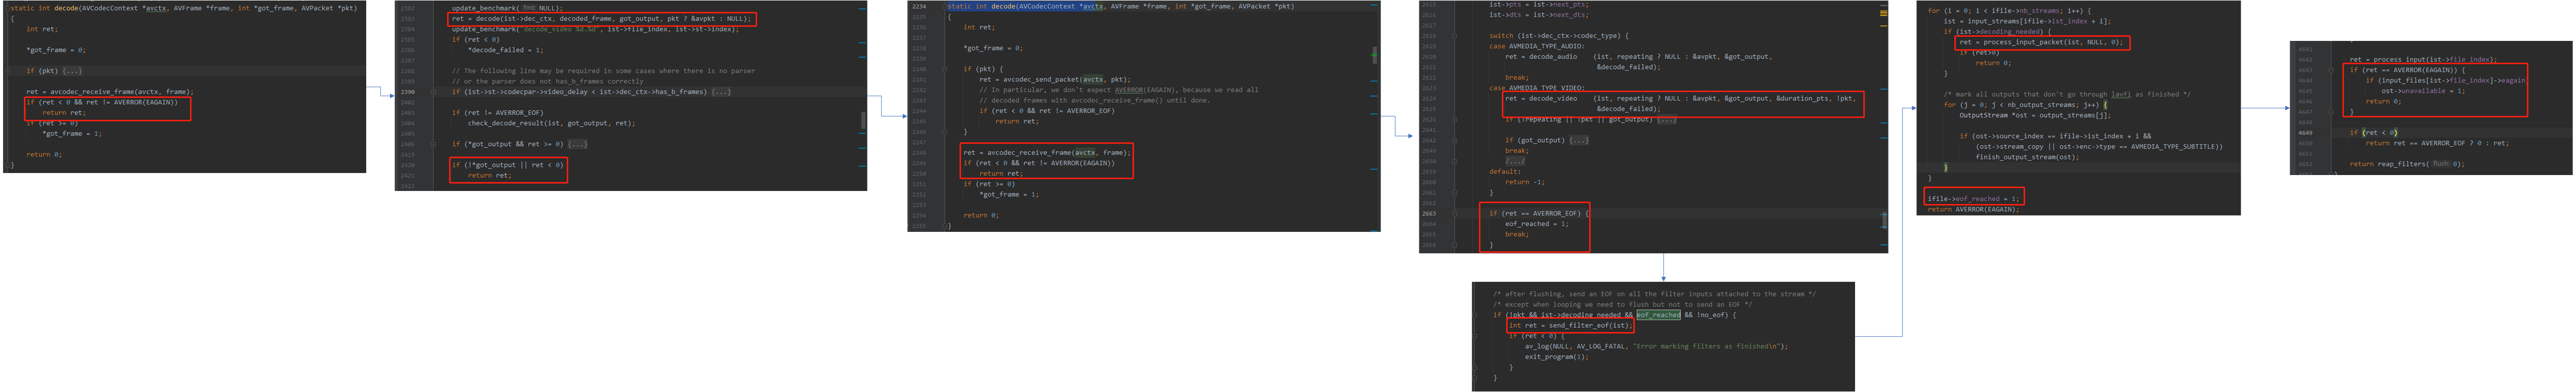Click 'ret = avcodec_receive_frame(avctx, frame);' on line 2248
Screen dimensions: 2576x392
tap(1046, 153)
